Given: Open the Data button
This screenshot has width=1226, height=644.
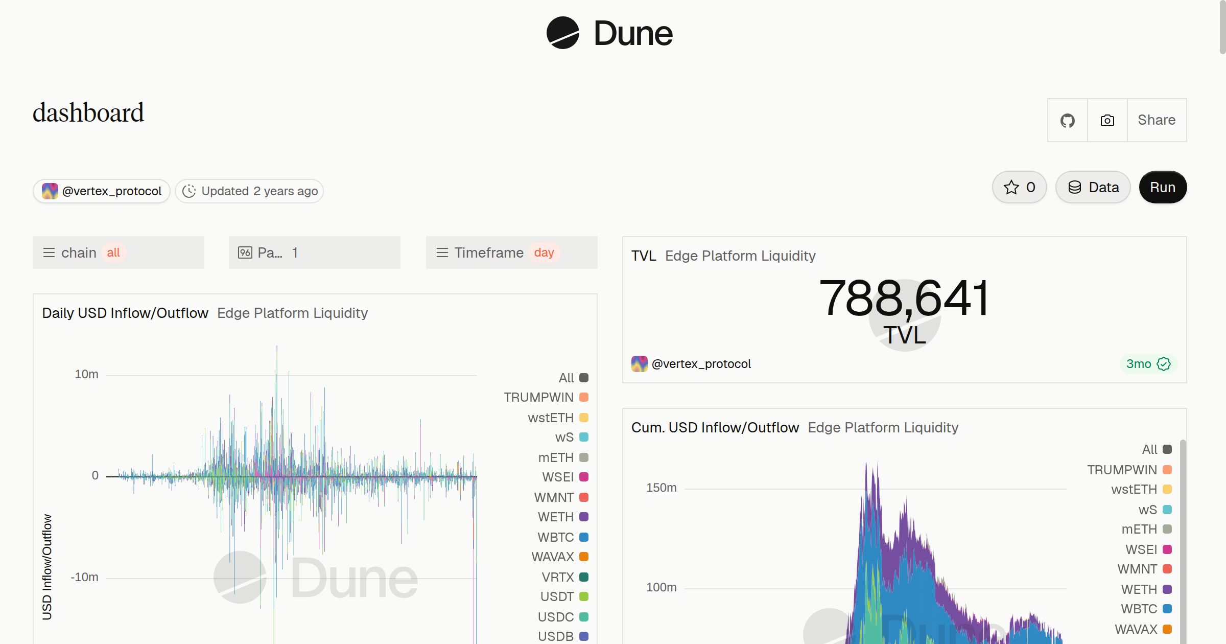Looking at the screenshot, I should (1093, 187).
